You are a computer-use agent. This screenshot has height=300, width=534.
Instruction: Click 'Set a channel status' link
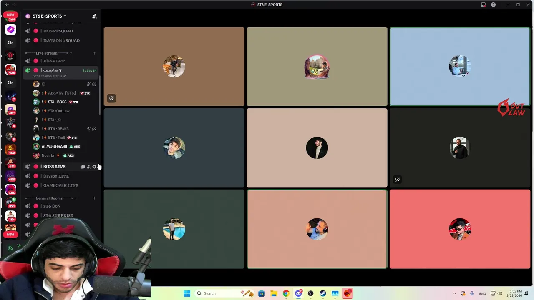coord(47,76)
